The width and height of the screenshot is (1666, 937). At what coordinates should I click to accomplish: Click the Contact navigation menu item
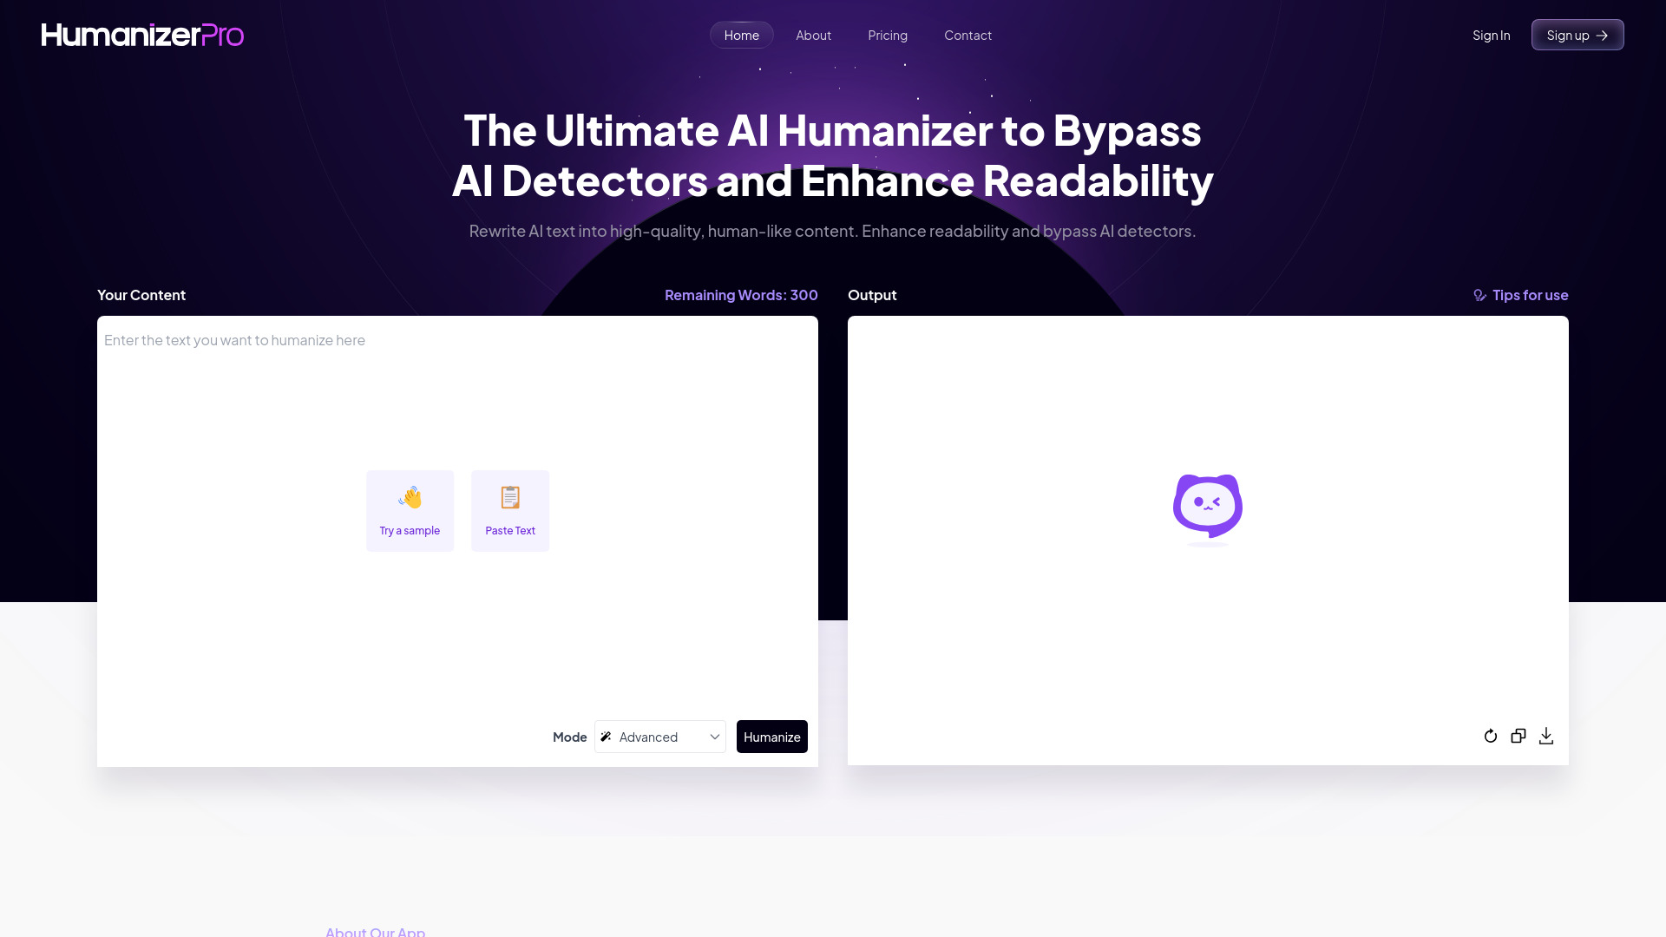[x=968, y=35]
